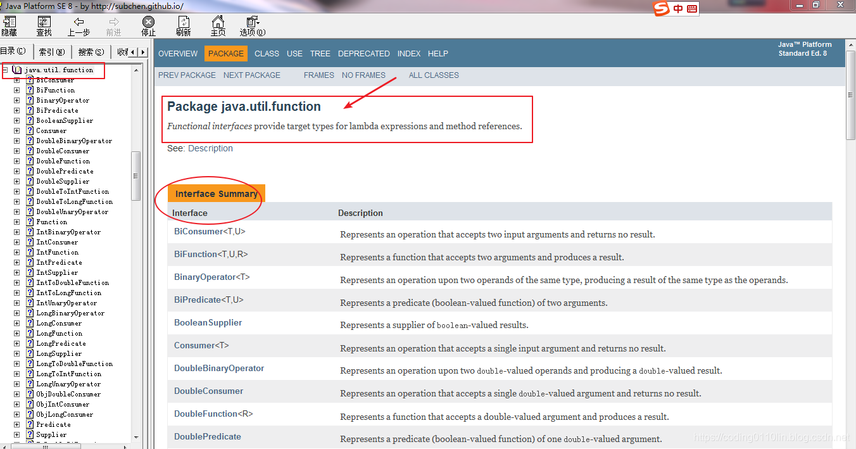Image resolution: width=856 pixels, height=449 pixels.
Task: Select the IntToLongFunction tree item
Action: click(68, 293)
